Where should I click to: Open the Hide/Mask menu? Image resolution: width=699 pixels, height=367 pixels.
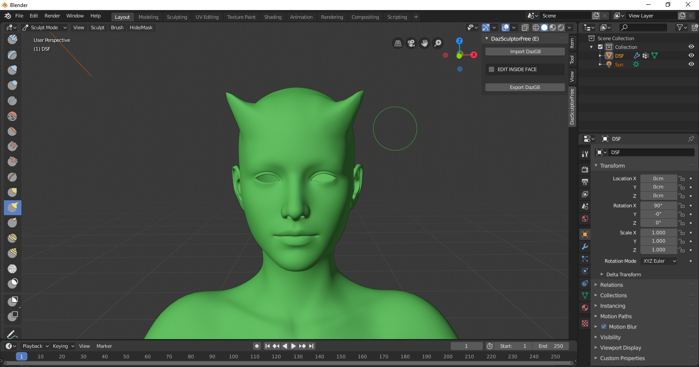click(x=141, y=27)
